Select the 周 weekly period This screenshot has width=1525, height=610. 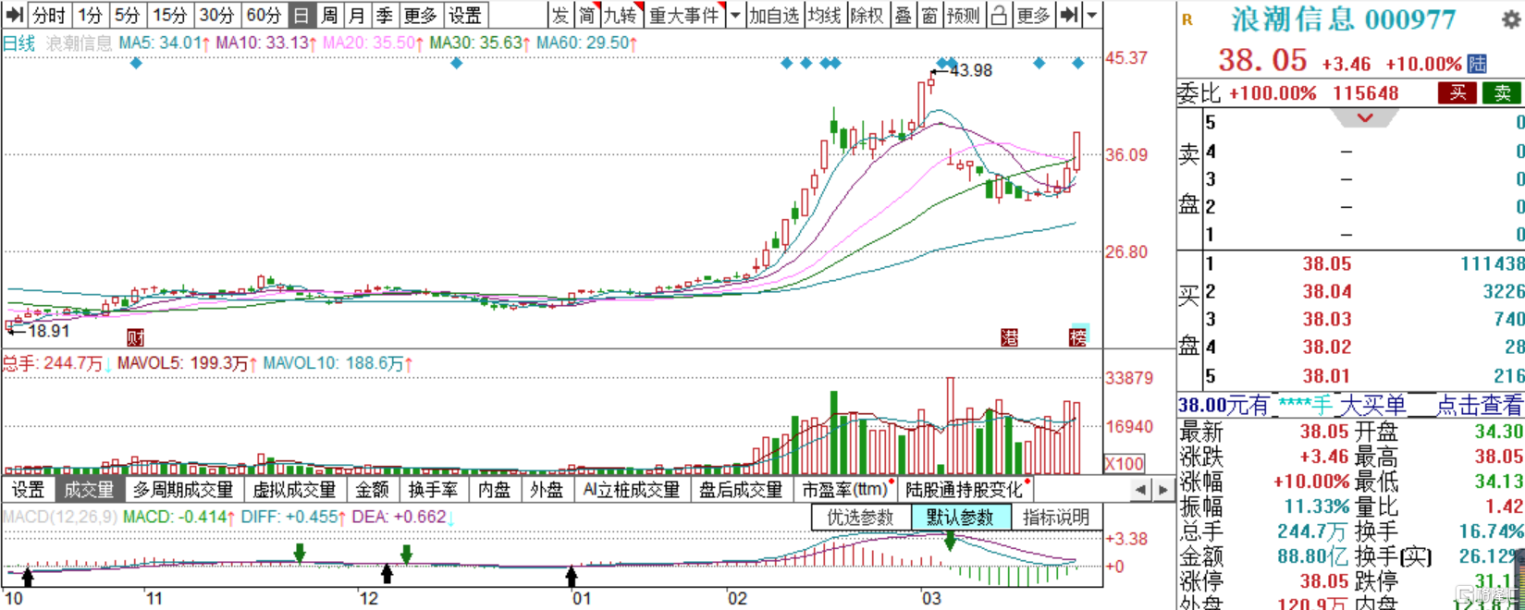(x=329, y=15)
